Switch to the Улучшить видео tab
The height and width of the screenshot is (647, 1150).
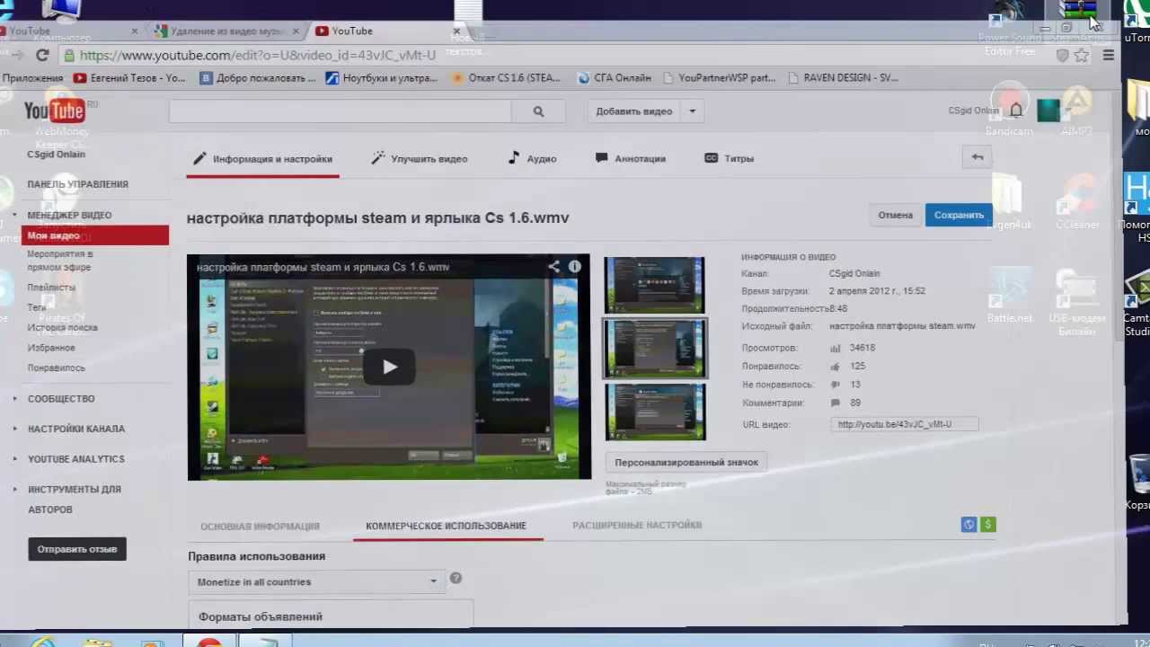click(x=419, y=158)
